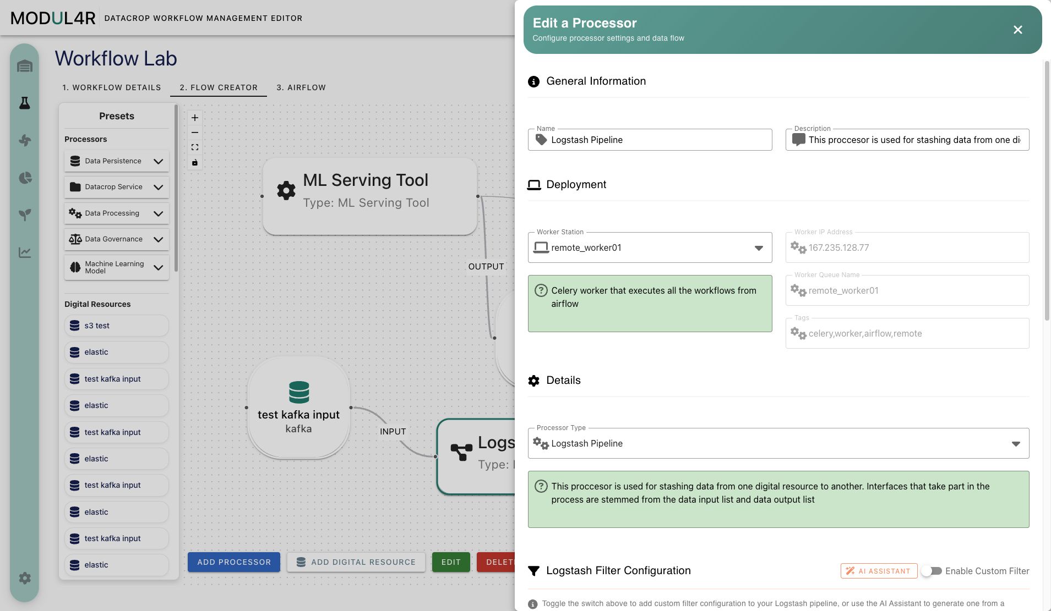Click the Logstash Filter Configuration funnel icon

[x=533, y=571]
